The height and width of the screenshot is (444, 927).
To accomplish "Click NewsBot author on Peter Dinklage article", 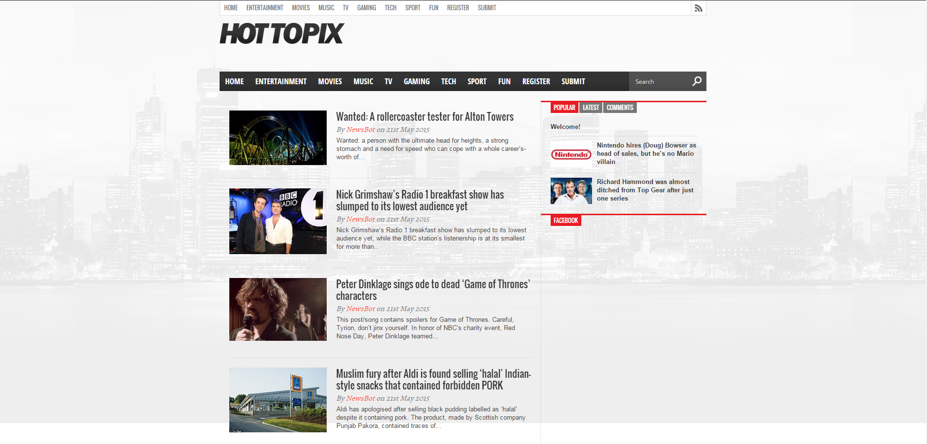I will (x=361, y=309).
